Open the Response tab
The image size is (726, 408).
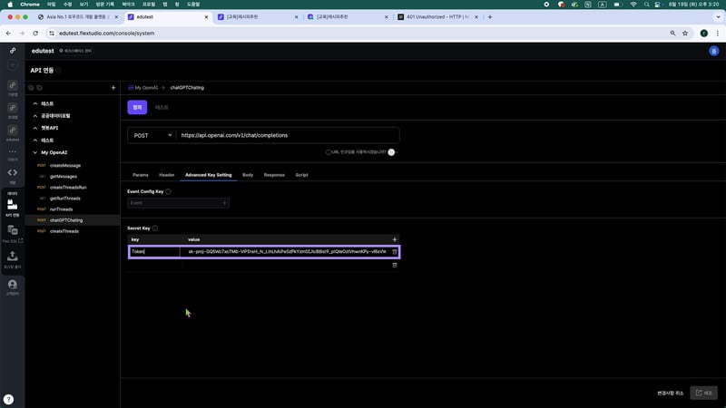click(273, 174)
